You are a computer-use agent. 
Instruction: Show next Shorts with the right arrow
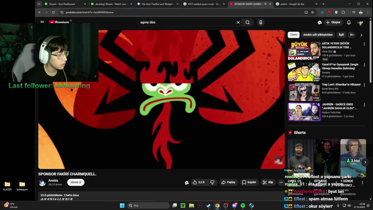[x=365, y=162]
